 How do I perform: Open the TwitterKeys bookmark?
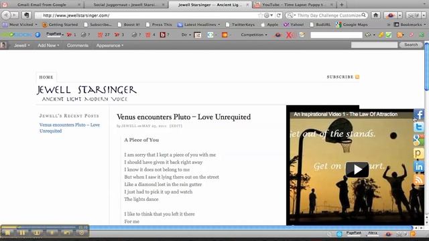click(240, 25)
